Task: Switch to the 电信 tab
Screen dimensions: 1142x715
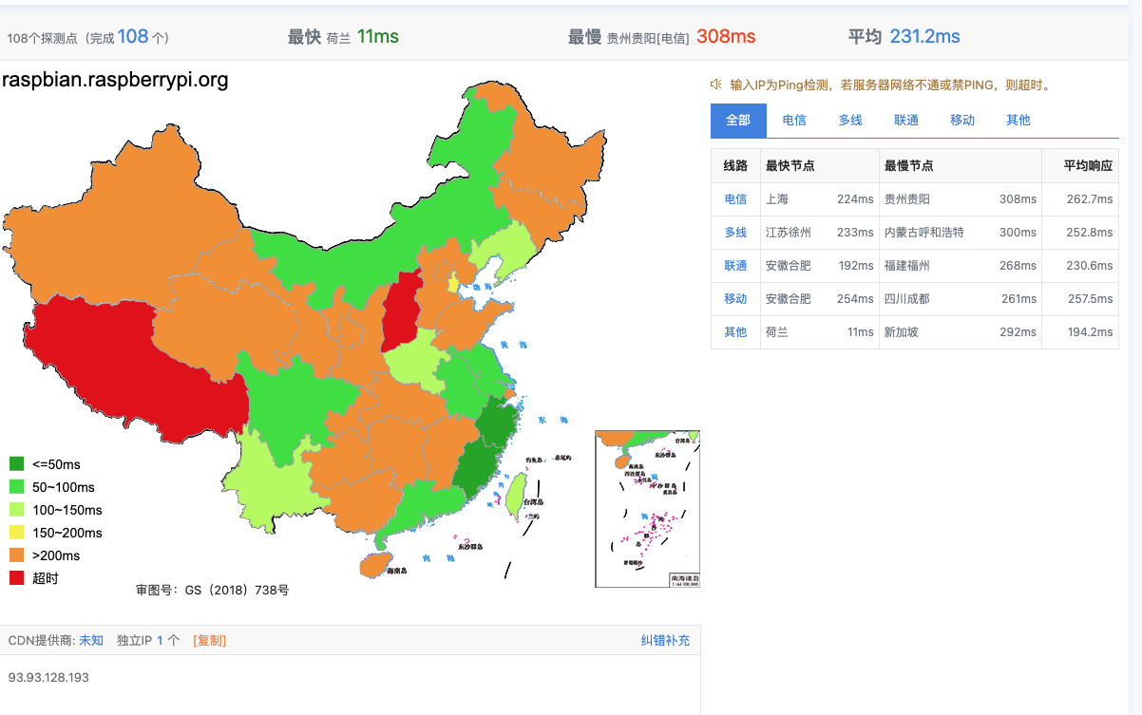Action: (794, 121)
